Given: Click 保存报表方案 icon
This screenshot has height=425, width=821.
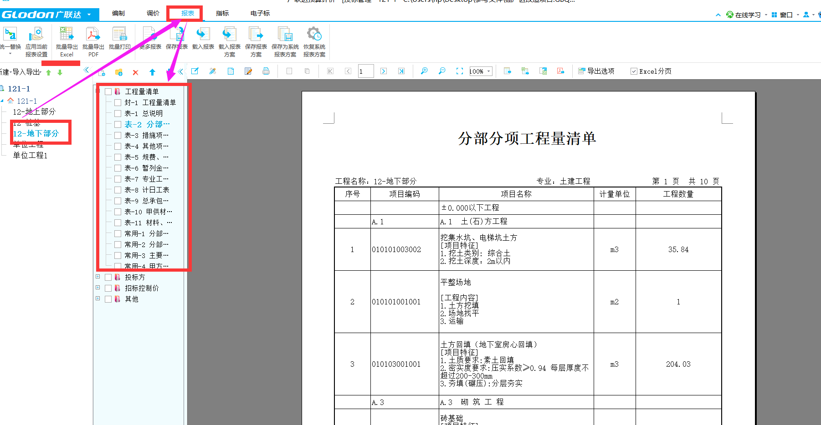Looking at the screenshot, I should click(256, 35).
